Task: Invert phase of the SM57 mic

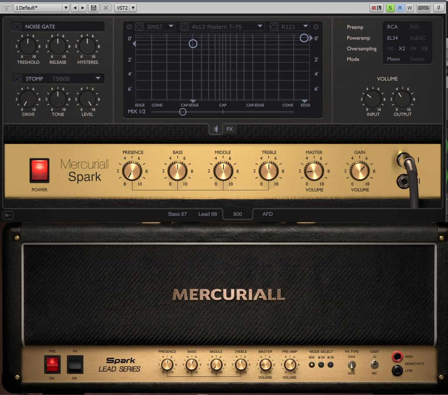Action: pyautogui.click(x=129, y=27)
